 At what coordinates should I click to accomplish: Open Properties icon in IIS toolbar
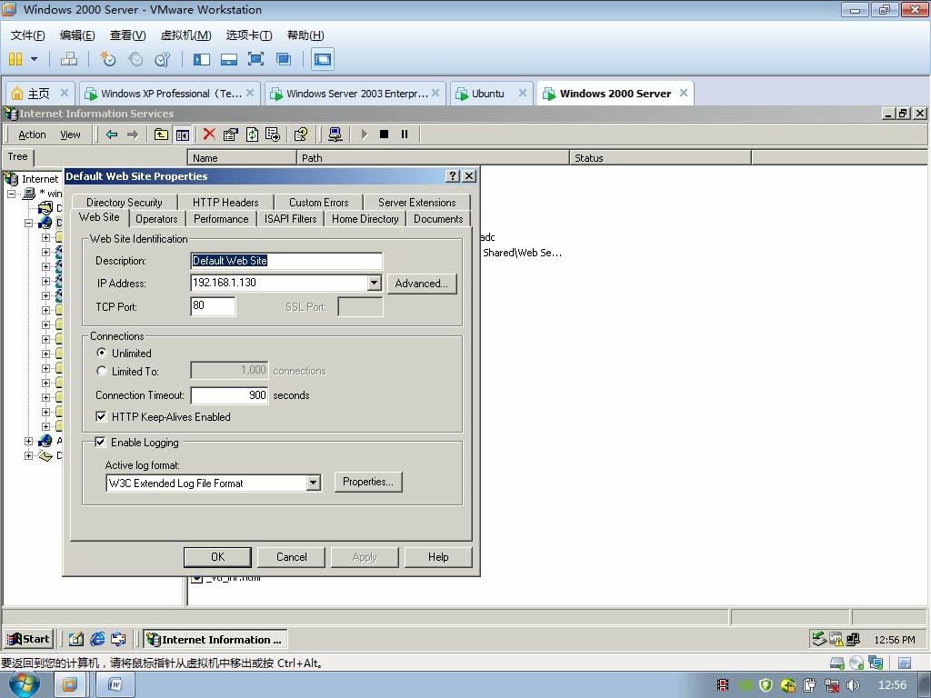[x=230, y=135]
